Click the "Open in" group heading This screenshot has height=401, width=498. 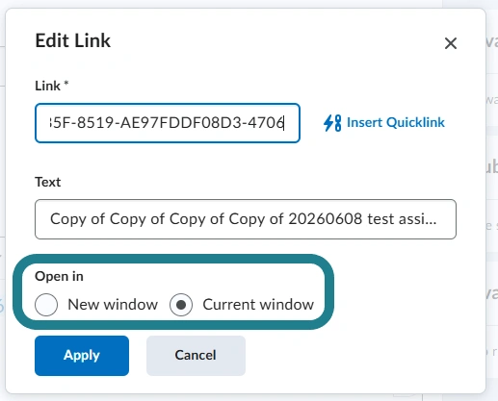[59, 276]
